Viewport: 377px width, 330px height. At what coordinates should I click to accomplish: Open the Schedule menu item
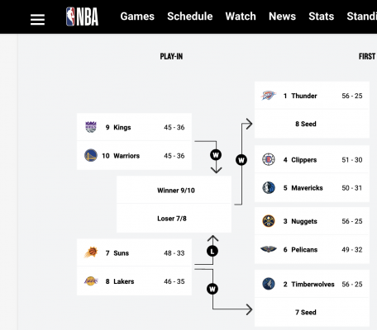point(190,16)
